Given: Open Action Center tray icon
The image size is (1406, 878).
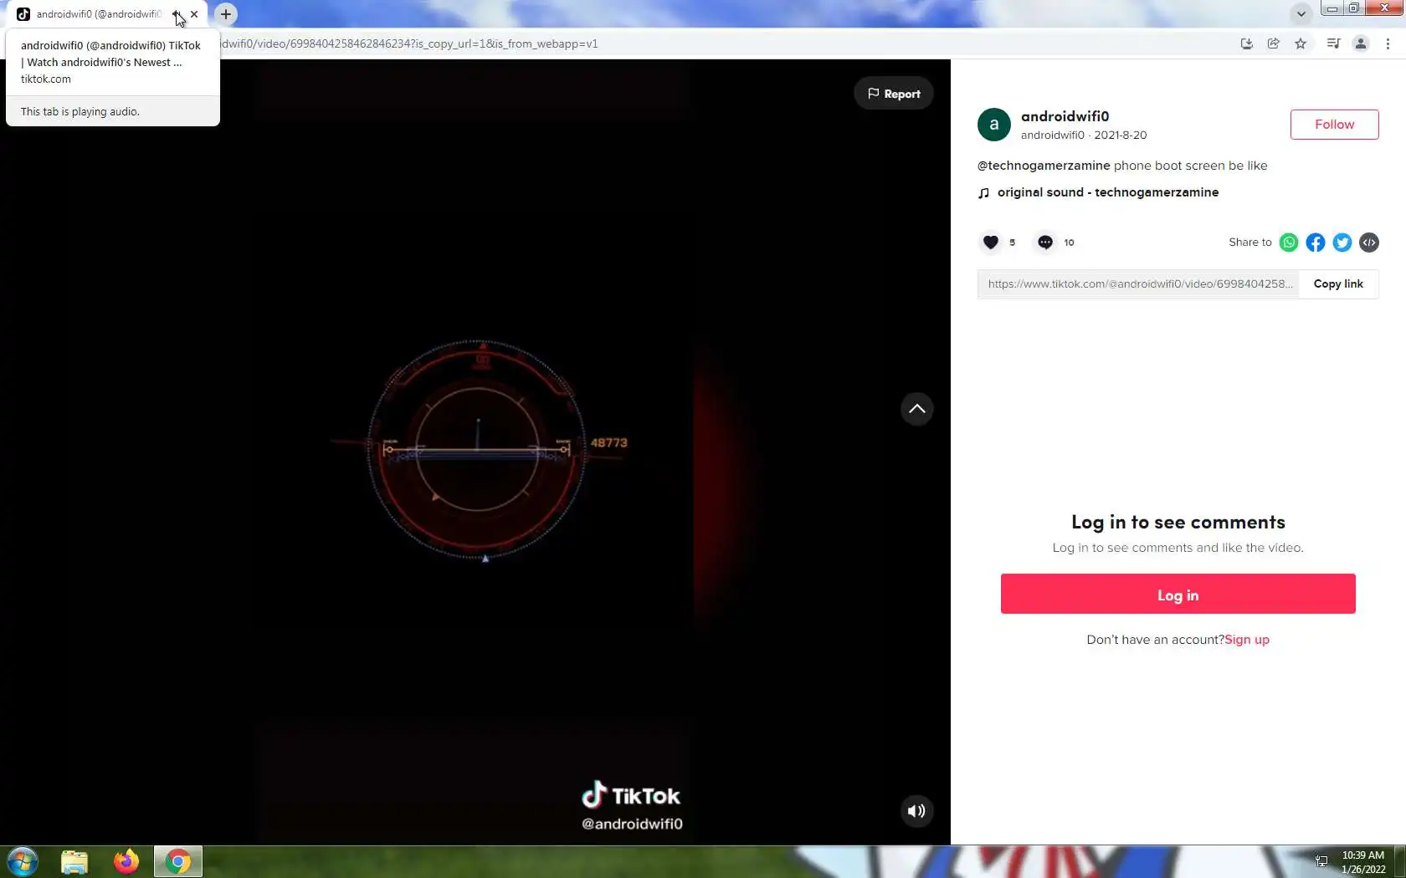Looking at the screenshot, I should pyautogui.click(x=1321, y=862).
